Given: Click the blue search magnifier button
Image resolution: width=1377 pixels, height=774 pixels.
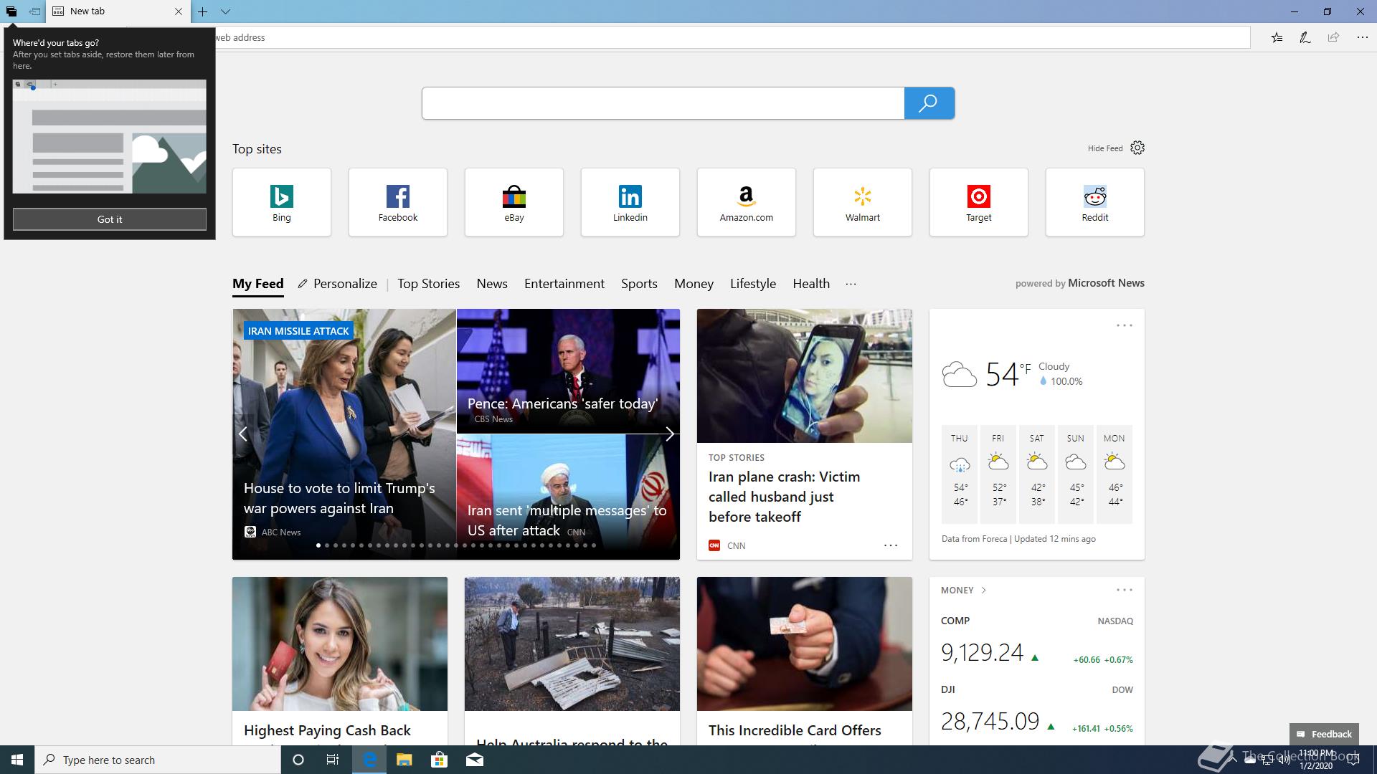Looking at the screenshot, I should coord(929,103).
